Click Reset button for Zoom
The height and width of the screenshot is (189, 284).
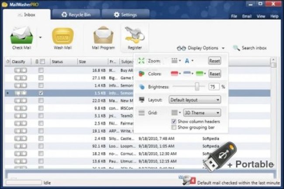click(215, 61)
